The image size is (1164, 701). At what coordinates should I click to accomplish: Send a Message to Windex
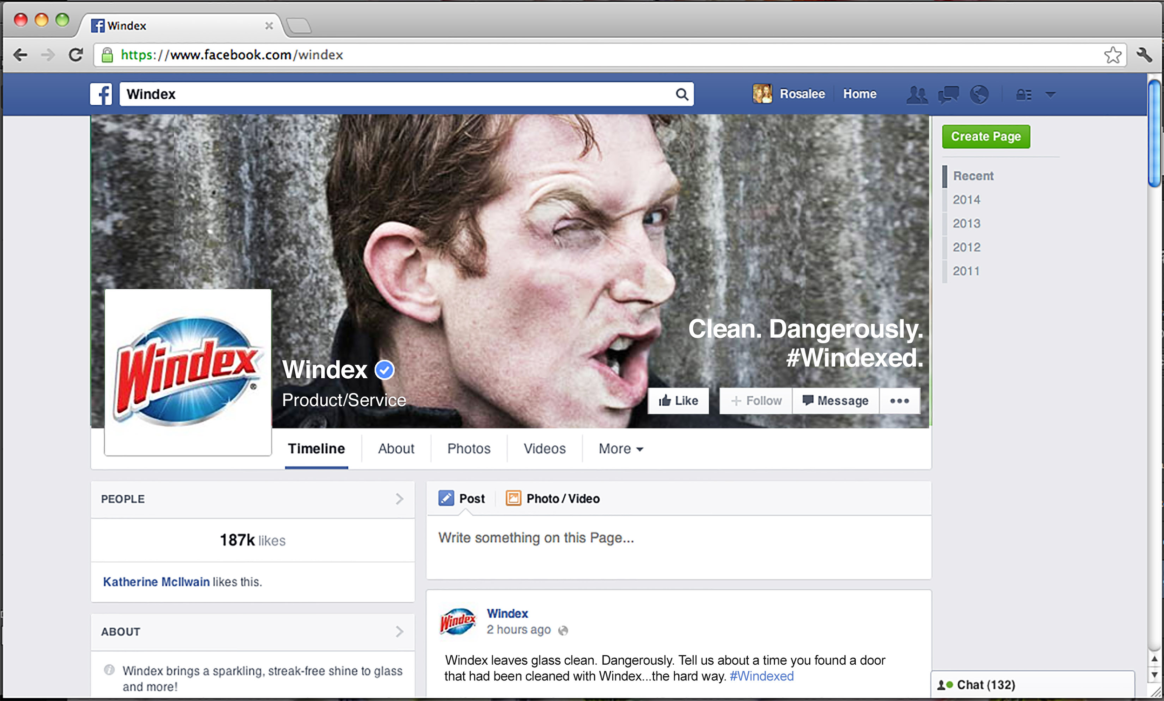[x=836, y=401]
